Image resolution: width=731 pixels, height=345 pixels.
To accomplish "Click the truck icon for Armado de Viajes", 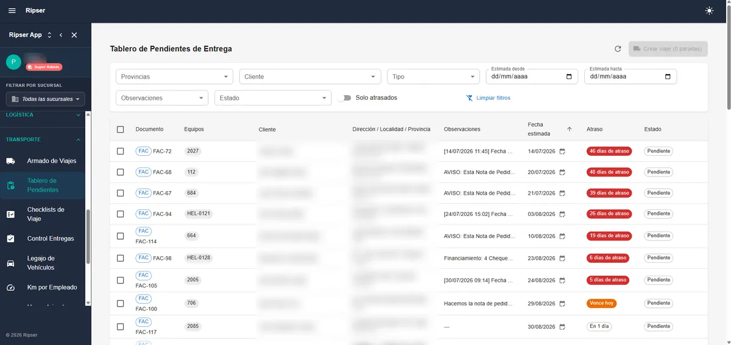I will point(11,161).
